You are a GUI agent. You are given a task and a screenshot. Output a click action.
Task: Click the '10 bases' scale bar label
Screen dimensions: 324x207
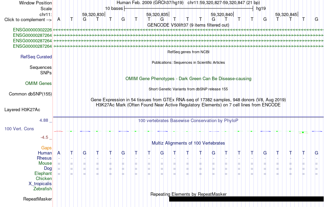coord(114,9)
